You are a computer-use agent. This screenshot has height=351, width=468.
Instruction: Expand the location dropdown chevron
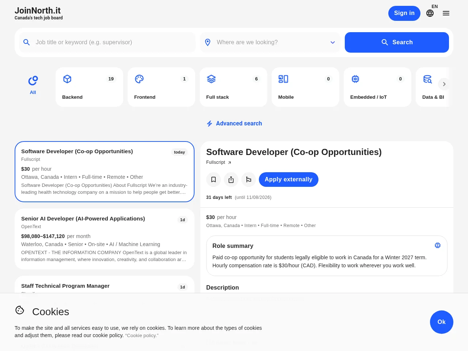[x=333, y=42]
